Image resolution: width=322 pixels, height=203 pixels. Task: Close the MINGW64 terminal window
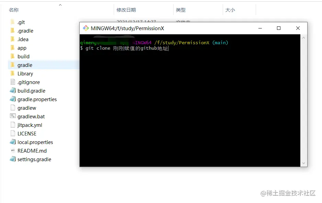coord(298,28)
